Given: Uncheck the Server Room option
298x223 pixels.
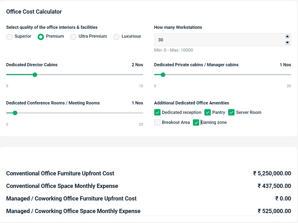Looking at the screenshot, I should point(231,112).
